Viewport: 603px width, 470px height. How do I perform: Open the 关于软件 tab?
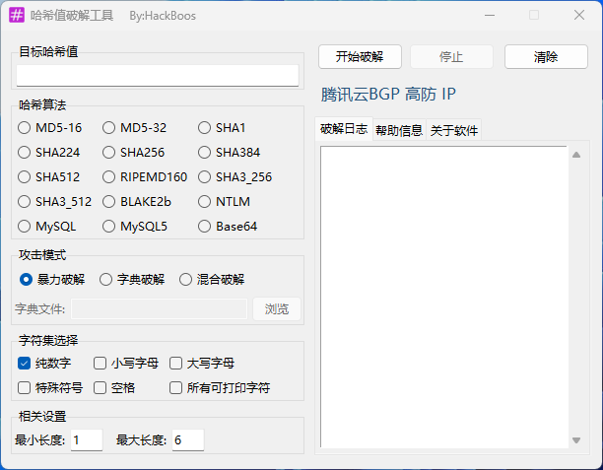(454, 131)
